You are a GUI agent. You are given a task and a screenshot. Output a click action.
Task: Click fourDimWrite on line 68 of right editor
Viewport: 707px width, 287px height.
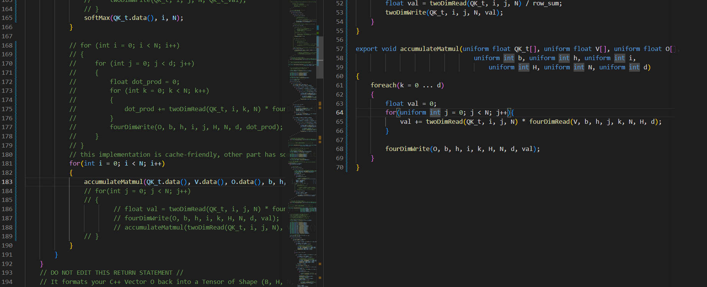coord(408,149)
